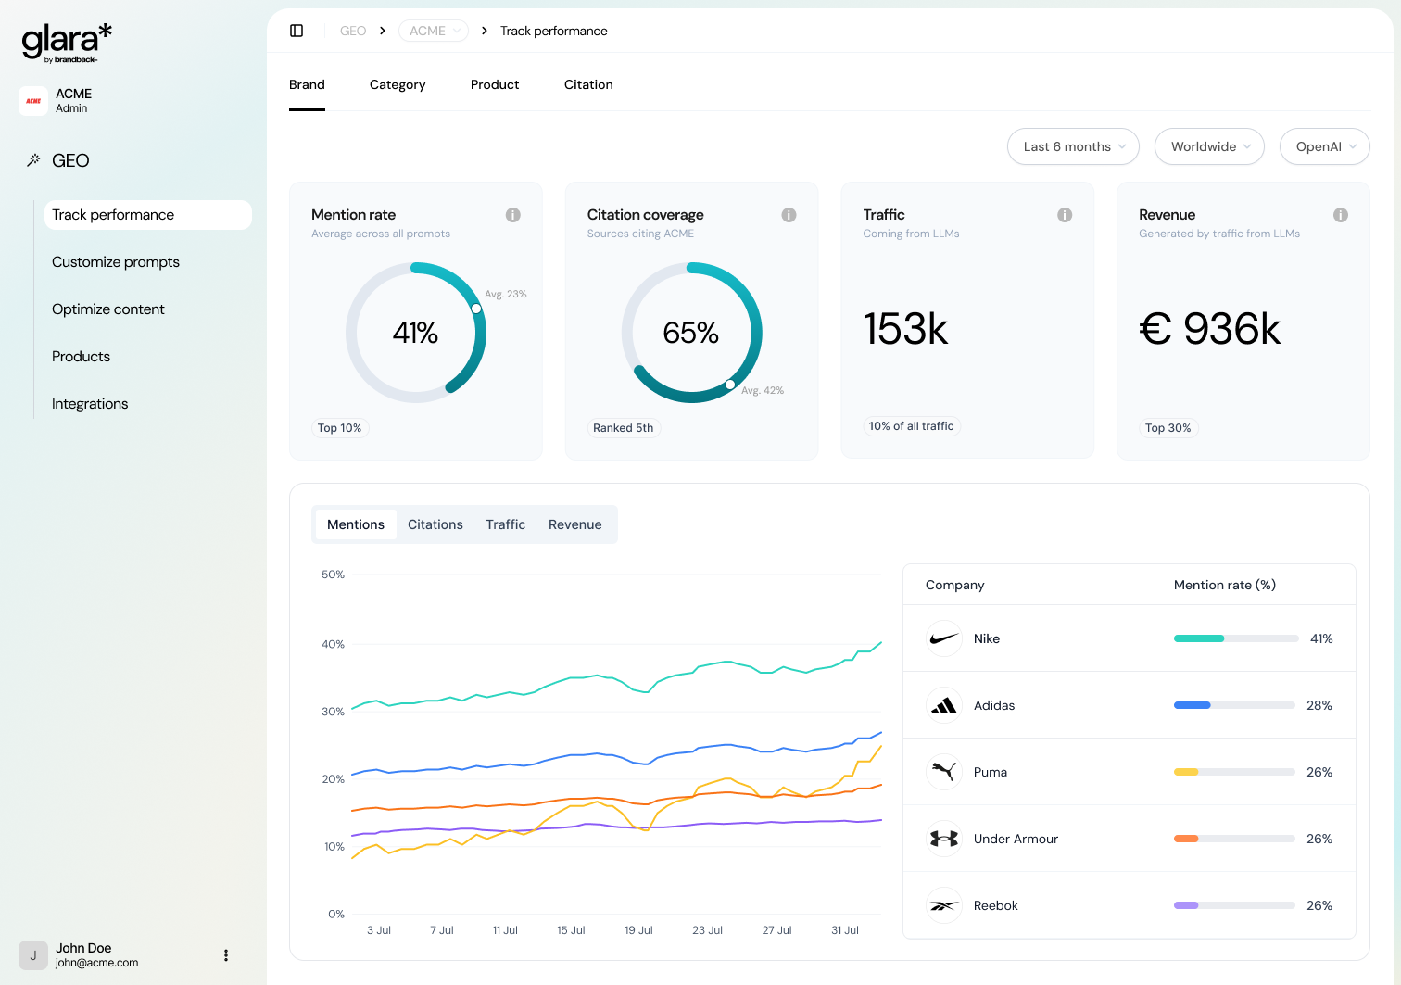
Task: Click the 41% mention rate donut
Action: [416, 333]
